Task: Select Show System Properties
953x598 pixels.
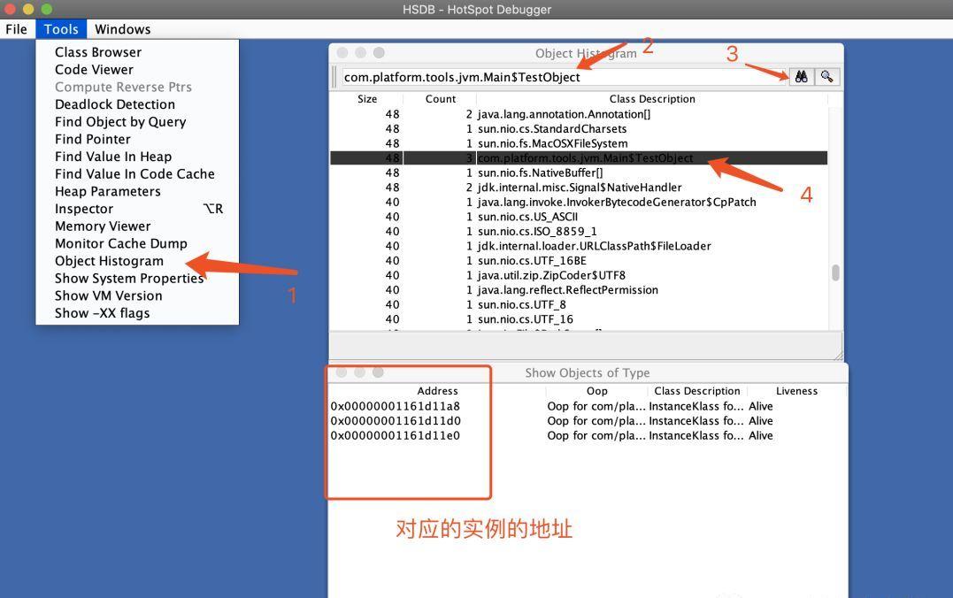Action: (137, 279)
